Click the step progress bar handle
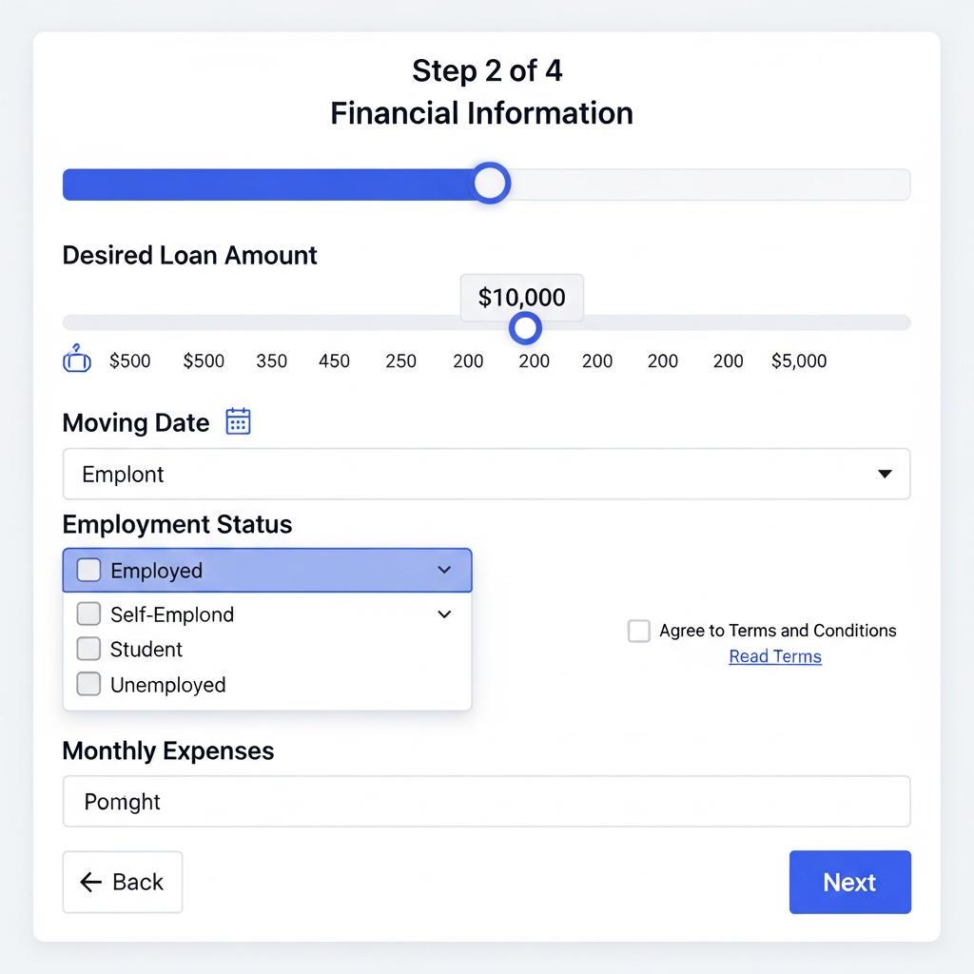The height and width of the screenshot is (974, 974). click(491, 183)
